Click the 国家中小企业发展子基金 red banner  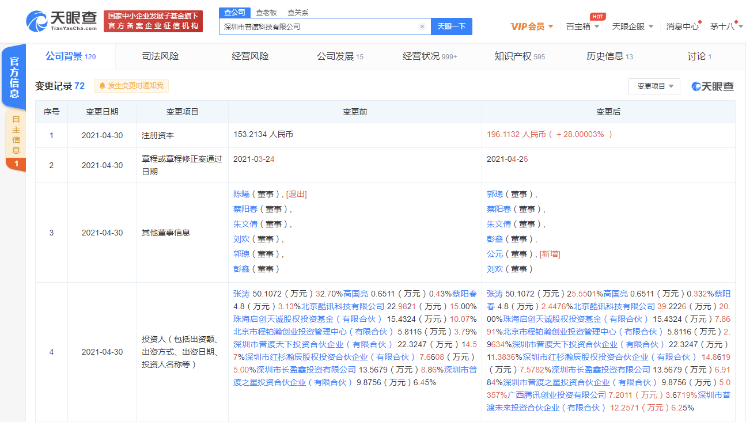tap(153, 21)
